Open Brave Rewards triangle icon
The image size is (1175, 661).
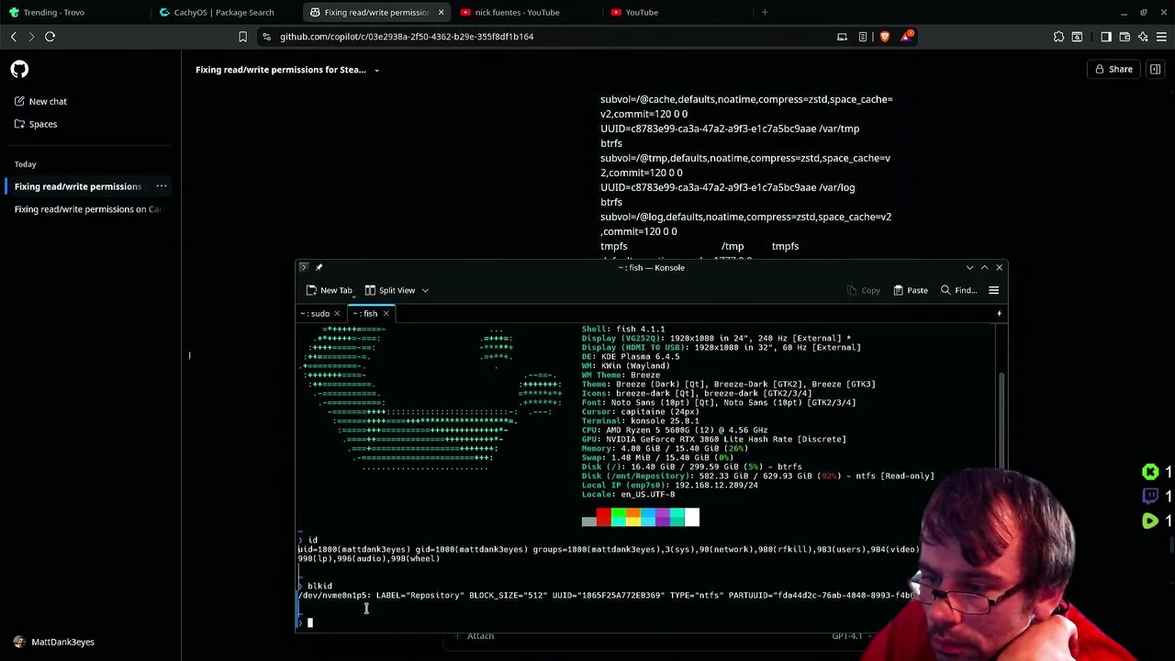click(x=907, y=37)
